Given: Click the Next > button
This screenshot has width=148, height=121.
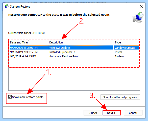Looking at the screenshot, I should (x=112, y=113).
